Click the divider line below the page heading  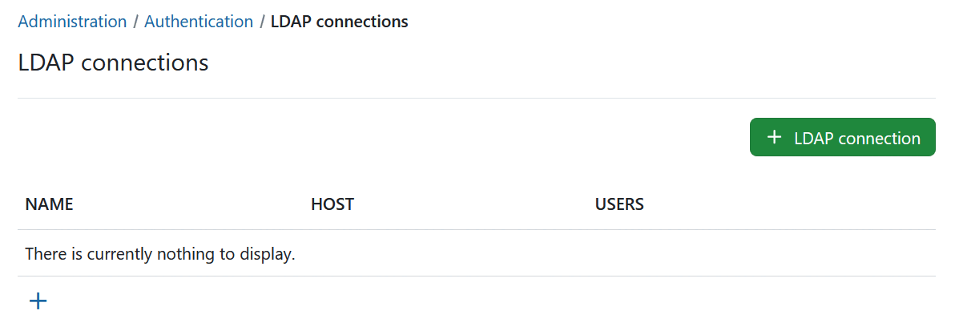coord(476,99)
